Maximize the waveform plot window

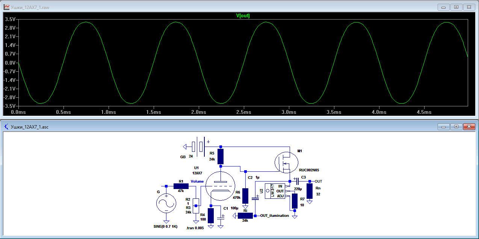[x=456, y=7]
